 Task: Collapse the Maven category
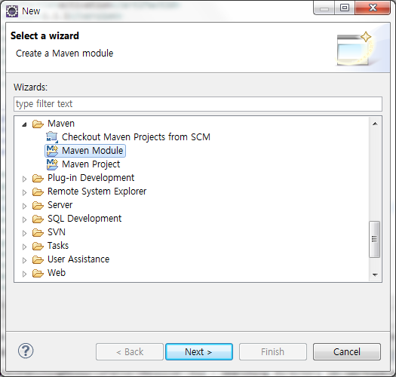coord(24,124)
